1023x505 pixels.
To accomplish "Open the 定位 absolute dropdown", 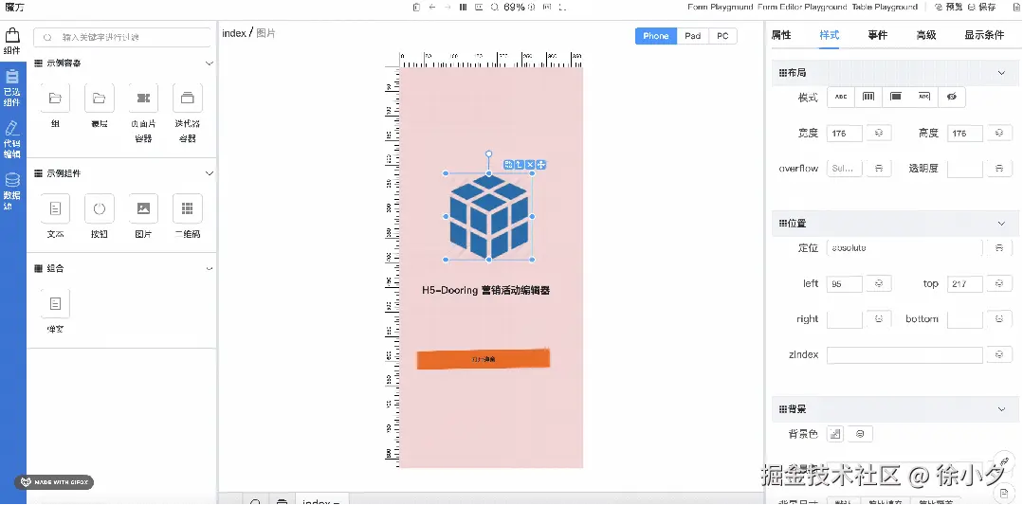I will click(904, 247).
